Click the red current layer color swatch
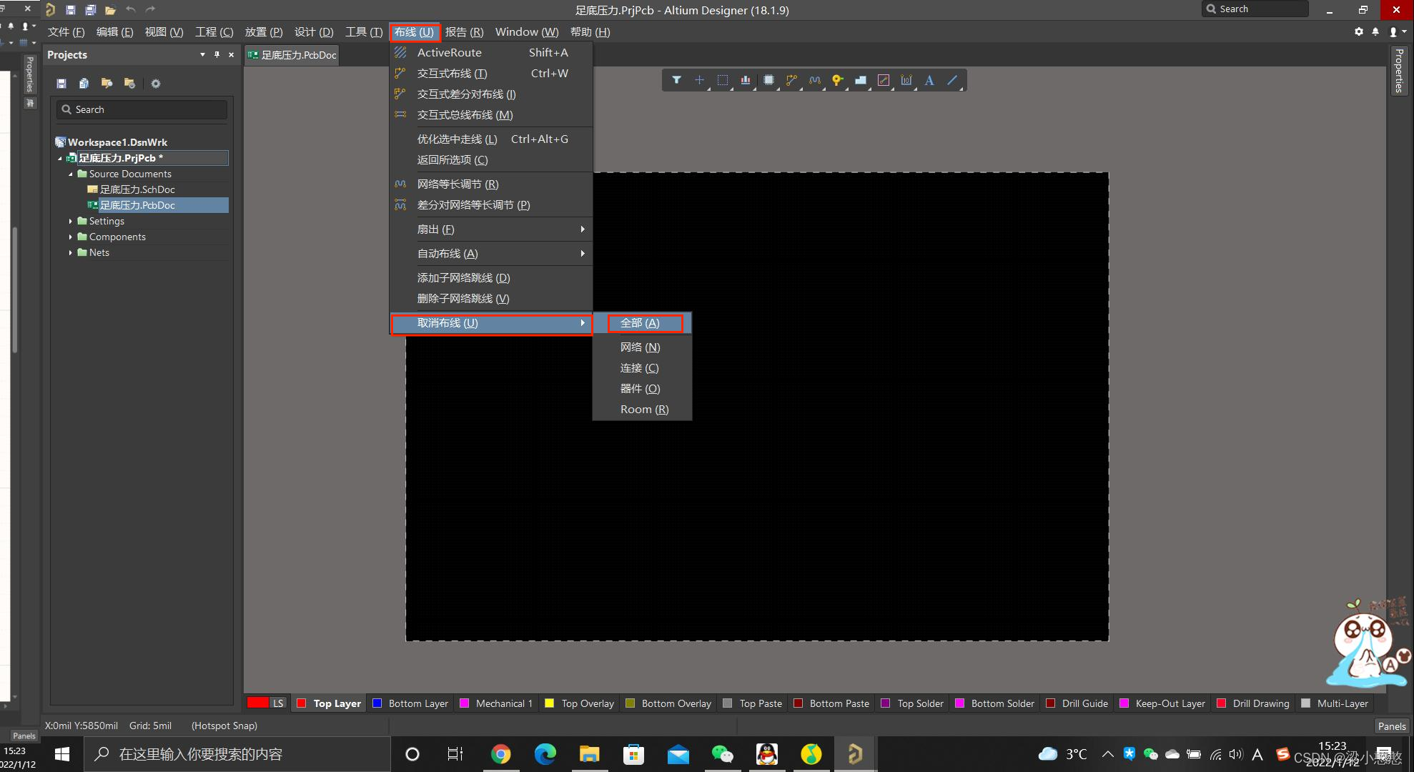The height and width of the screenshot is (772, 1414). coord(257,703)
